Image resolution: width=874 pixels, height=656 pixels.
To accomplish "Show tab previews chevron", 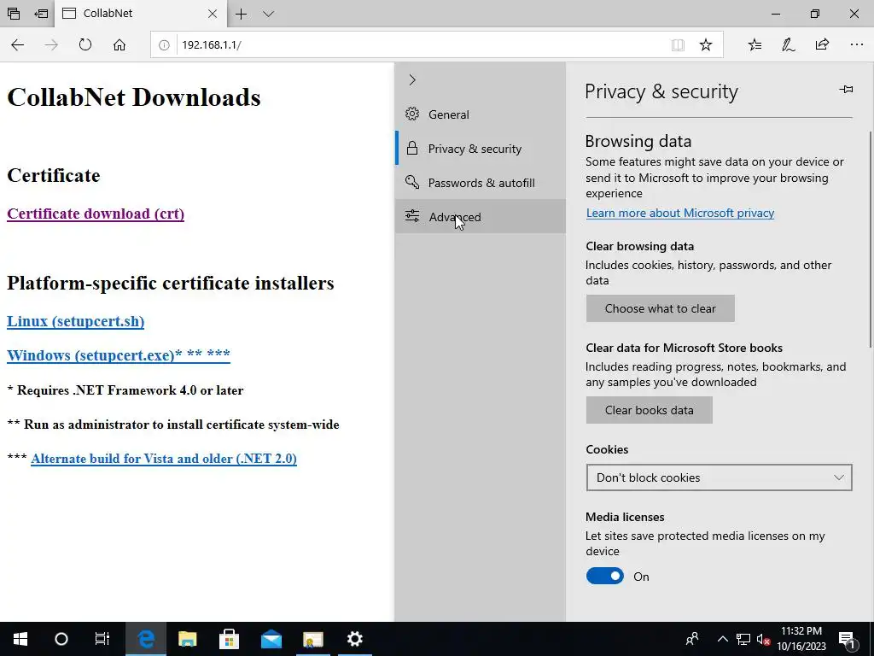I will coord(268,14).
